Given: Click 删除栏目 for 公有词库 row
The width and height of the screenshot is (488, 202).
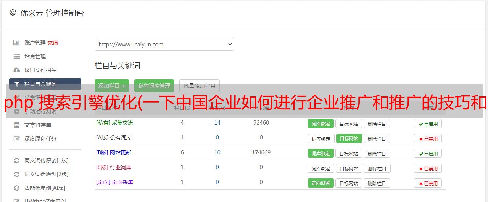Looking at the screenshot, I should click(377, 138).
